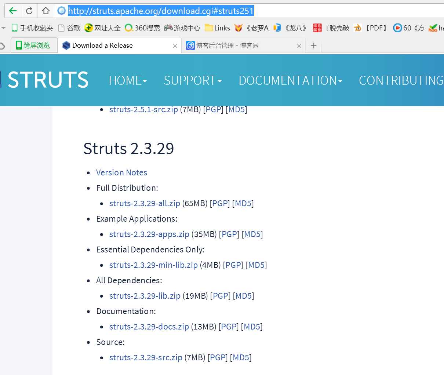
Task: Open MD5 for struts-2.3.29-lib.zip
Action: click(x=243, y=296)
